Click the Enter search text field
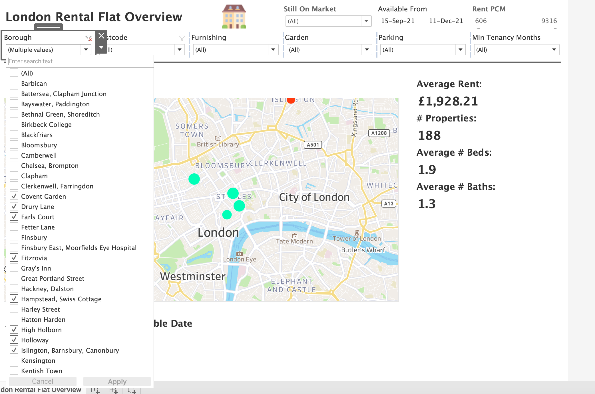 (80, 61)
